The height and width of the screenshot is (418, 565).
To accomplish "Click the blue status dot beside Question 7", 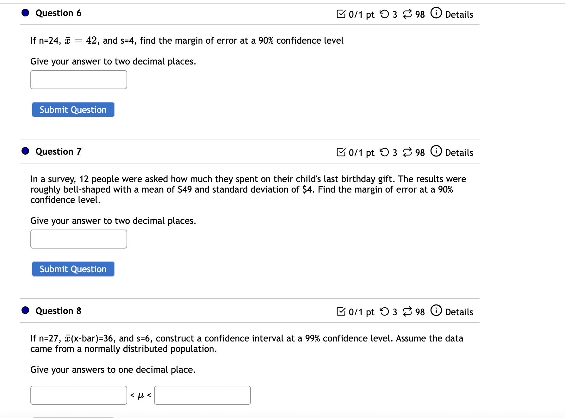I will click(25, 151).
